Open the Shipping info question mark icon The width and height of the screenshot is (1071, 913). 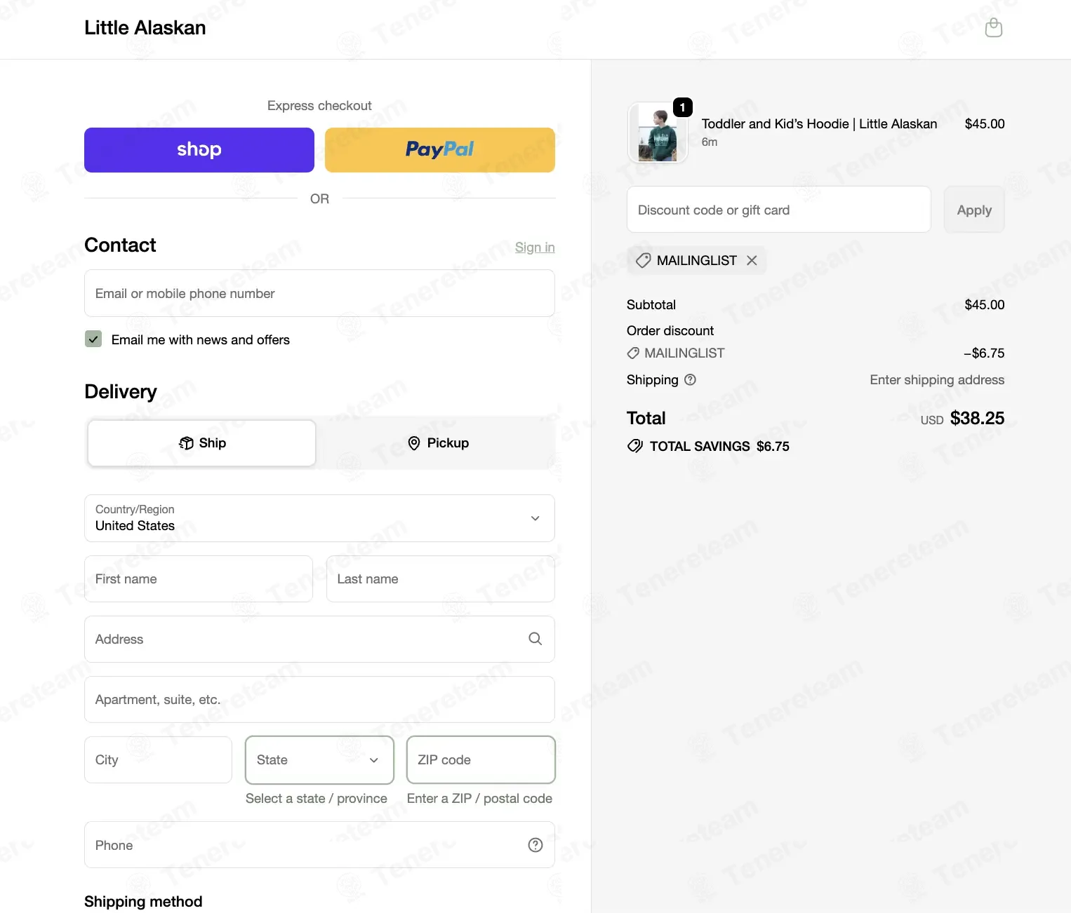click(690, 379)
